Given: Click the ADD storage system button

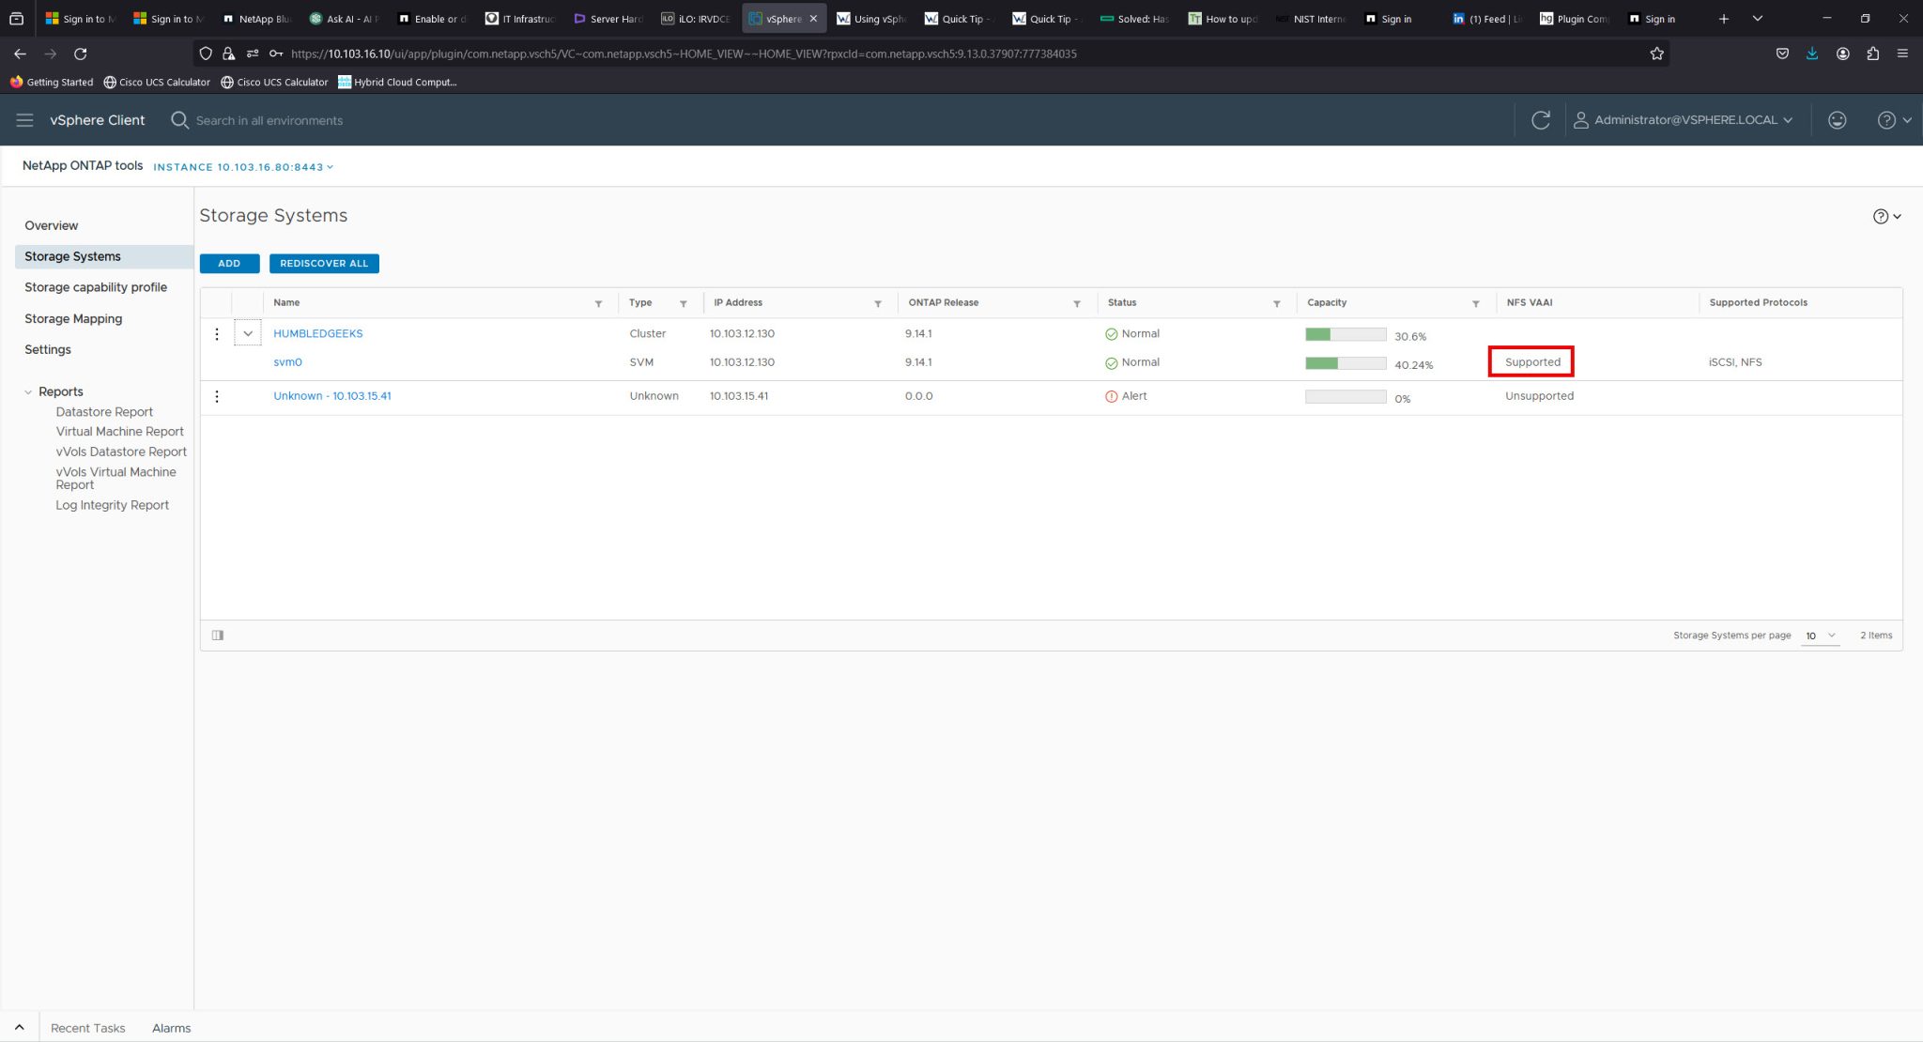Looking at the screenshot, I should [x=229, y=263].
